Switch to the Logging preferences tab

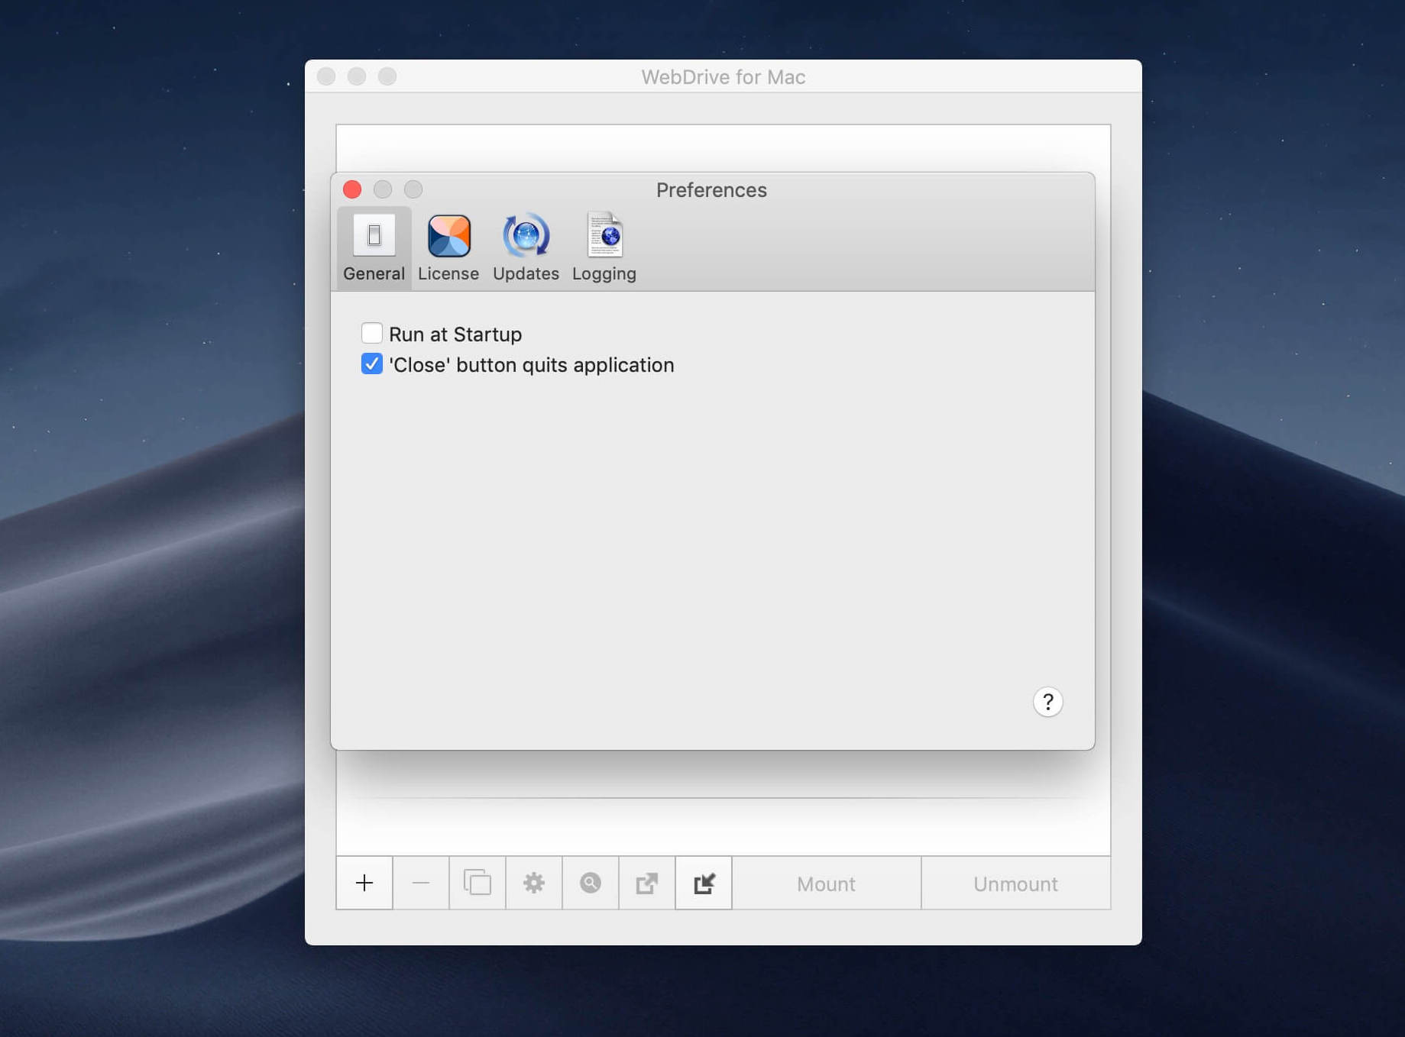[604, 248]
